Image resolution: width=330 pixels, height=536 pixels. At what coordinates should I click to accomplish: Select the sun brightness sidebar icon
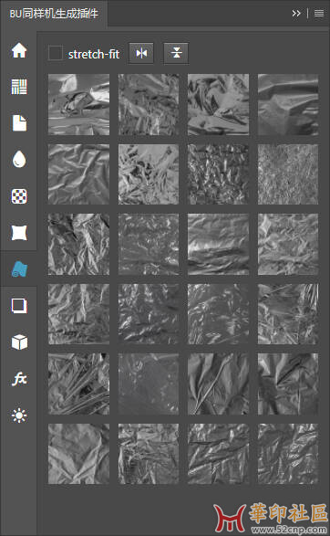pos(19,415)
